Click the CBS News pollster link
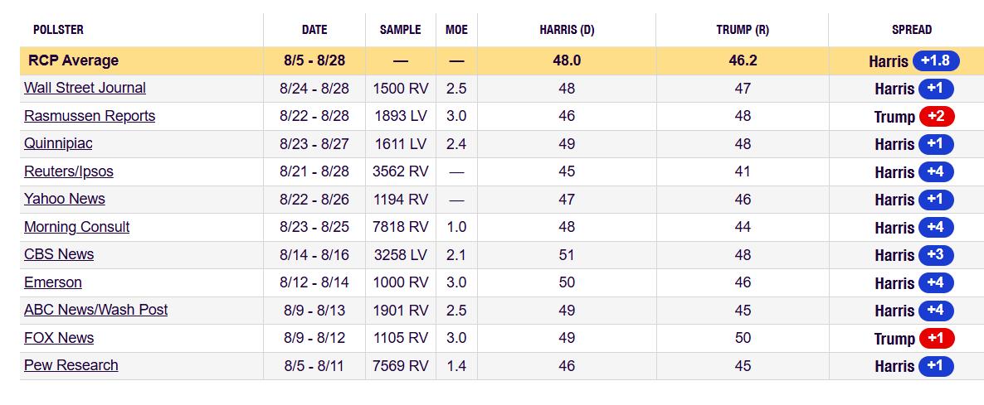The height and width of the screenshot is (405, 984). tap(59, 254)
